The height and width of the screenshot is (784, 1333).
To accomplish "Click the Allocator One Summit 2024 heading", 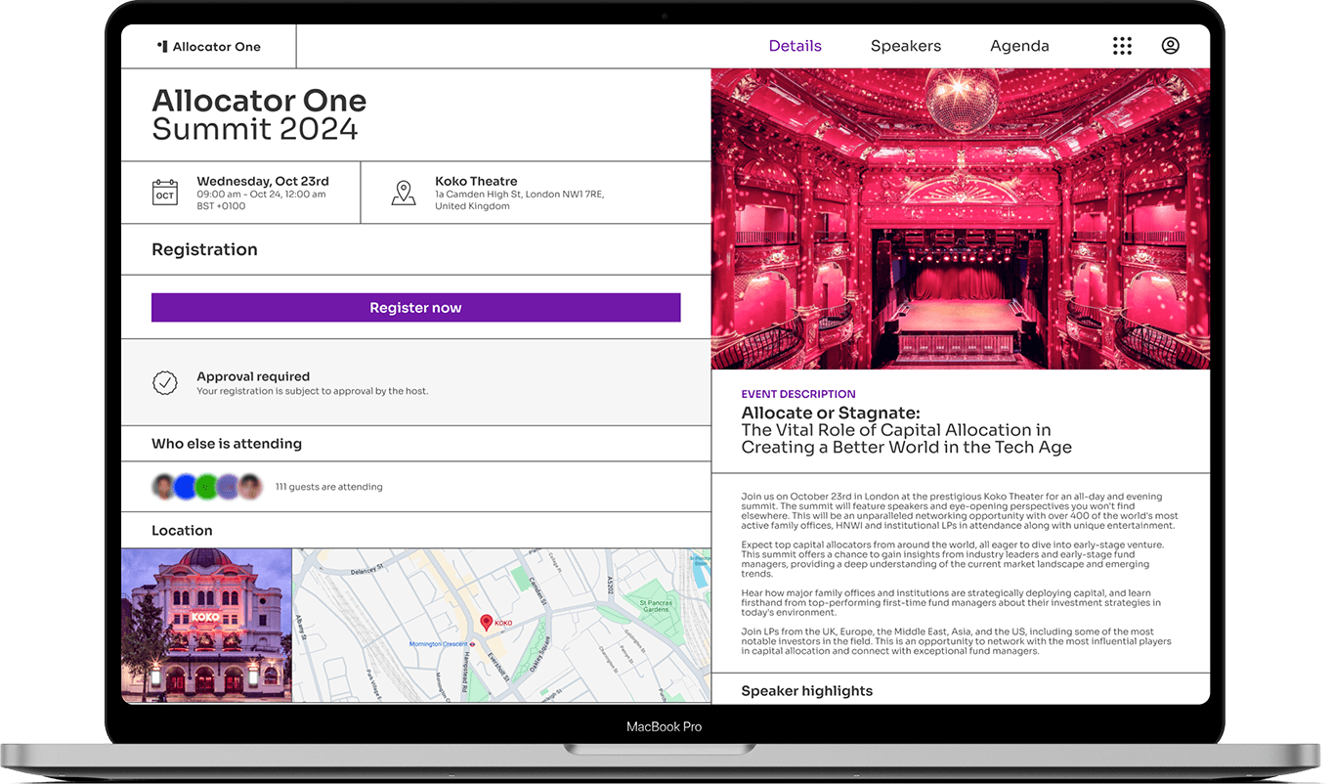I will (259, 114).
